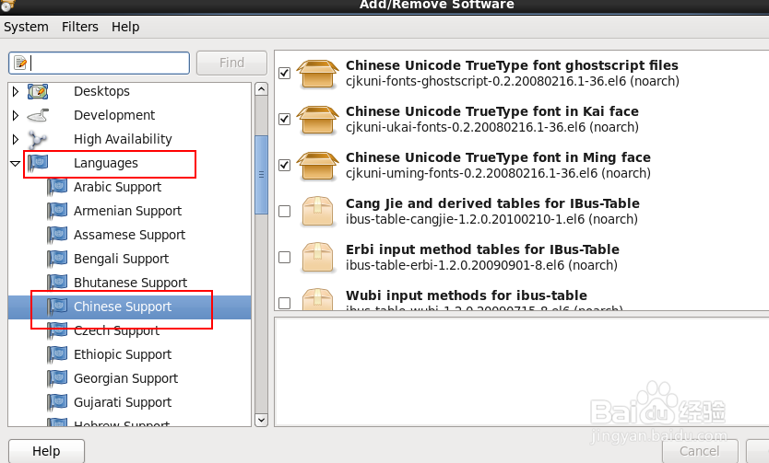
Task: Select Desktops in the category tree
Action: 101,91
